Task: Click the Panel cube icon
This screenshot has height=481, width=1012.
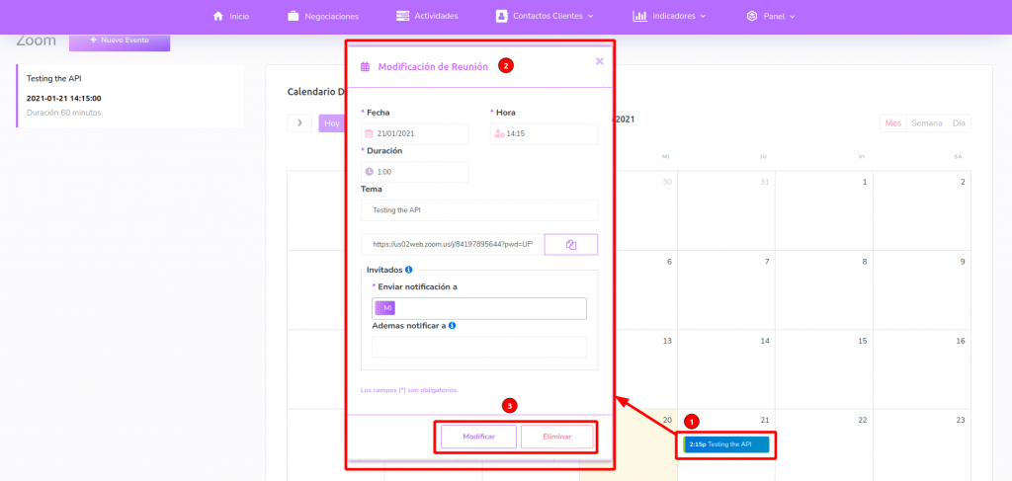Action: 752,16
